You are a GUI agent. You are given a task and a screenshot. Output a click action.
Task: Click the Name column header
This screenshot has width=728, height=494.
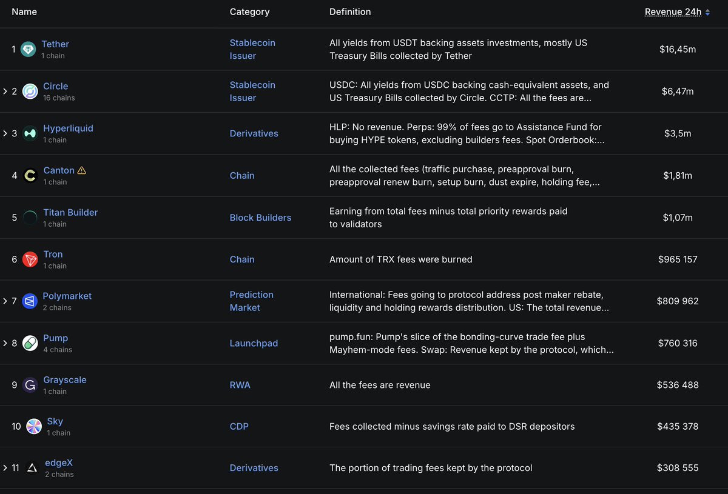(24, 12)
